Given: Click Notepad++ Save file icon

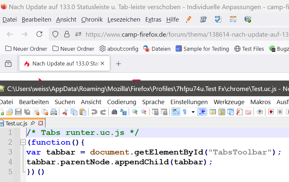Looking at the screenshot, I should pos(18,112).
